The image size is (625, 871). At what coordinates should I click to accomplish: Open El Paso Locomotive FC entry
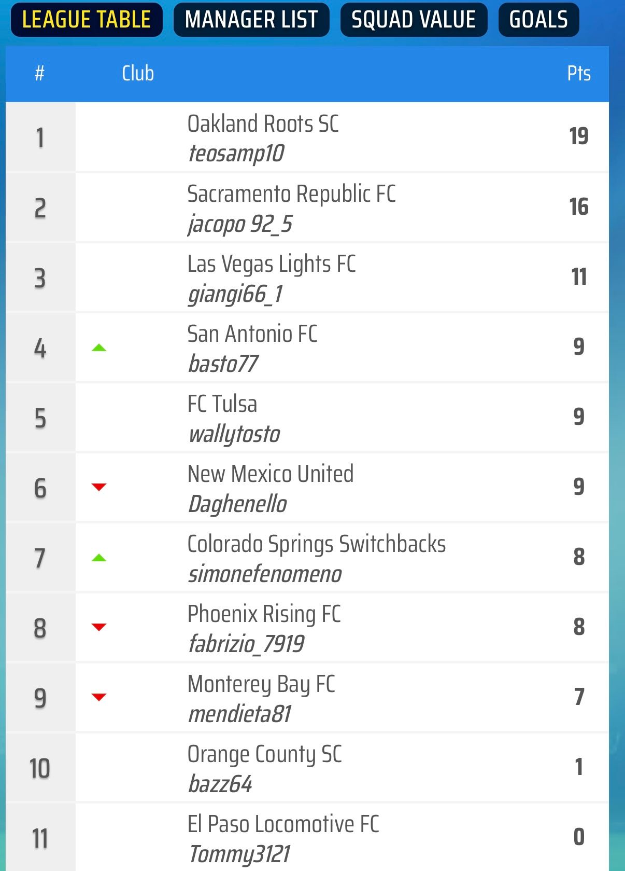point(283,824)
